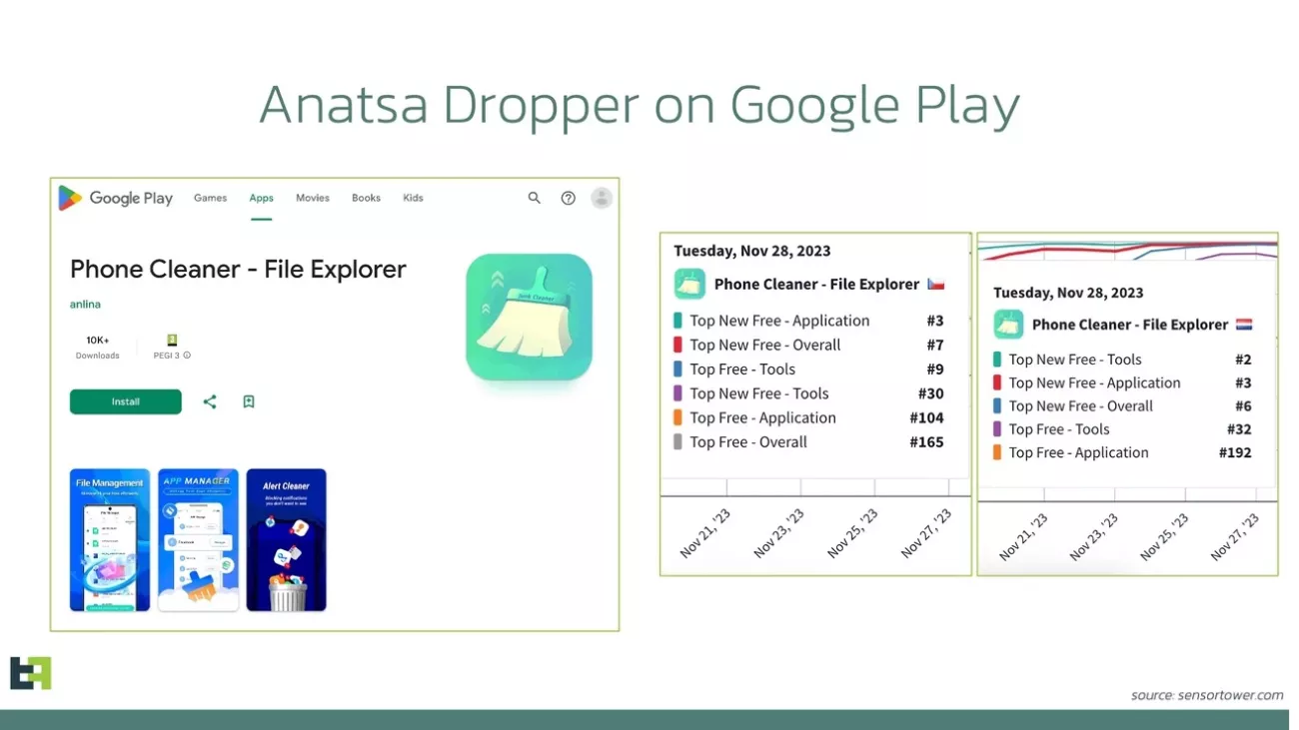Share the app via share icon
Screen dimensions: 1299x730
click(210, 401)
